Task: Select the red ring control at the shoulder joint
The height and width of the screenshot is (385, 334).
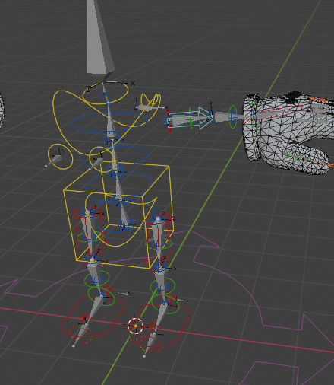Action: pos(169,119)
